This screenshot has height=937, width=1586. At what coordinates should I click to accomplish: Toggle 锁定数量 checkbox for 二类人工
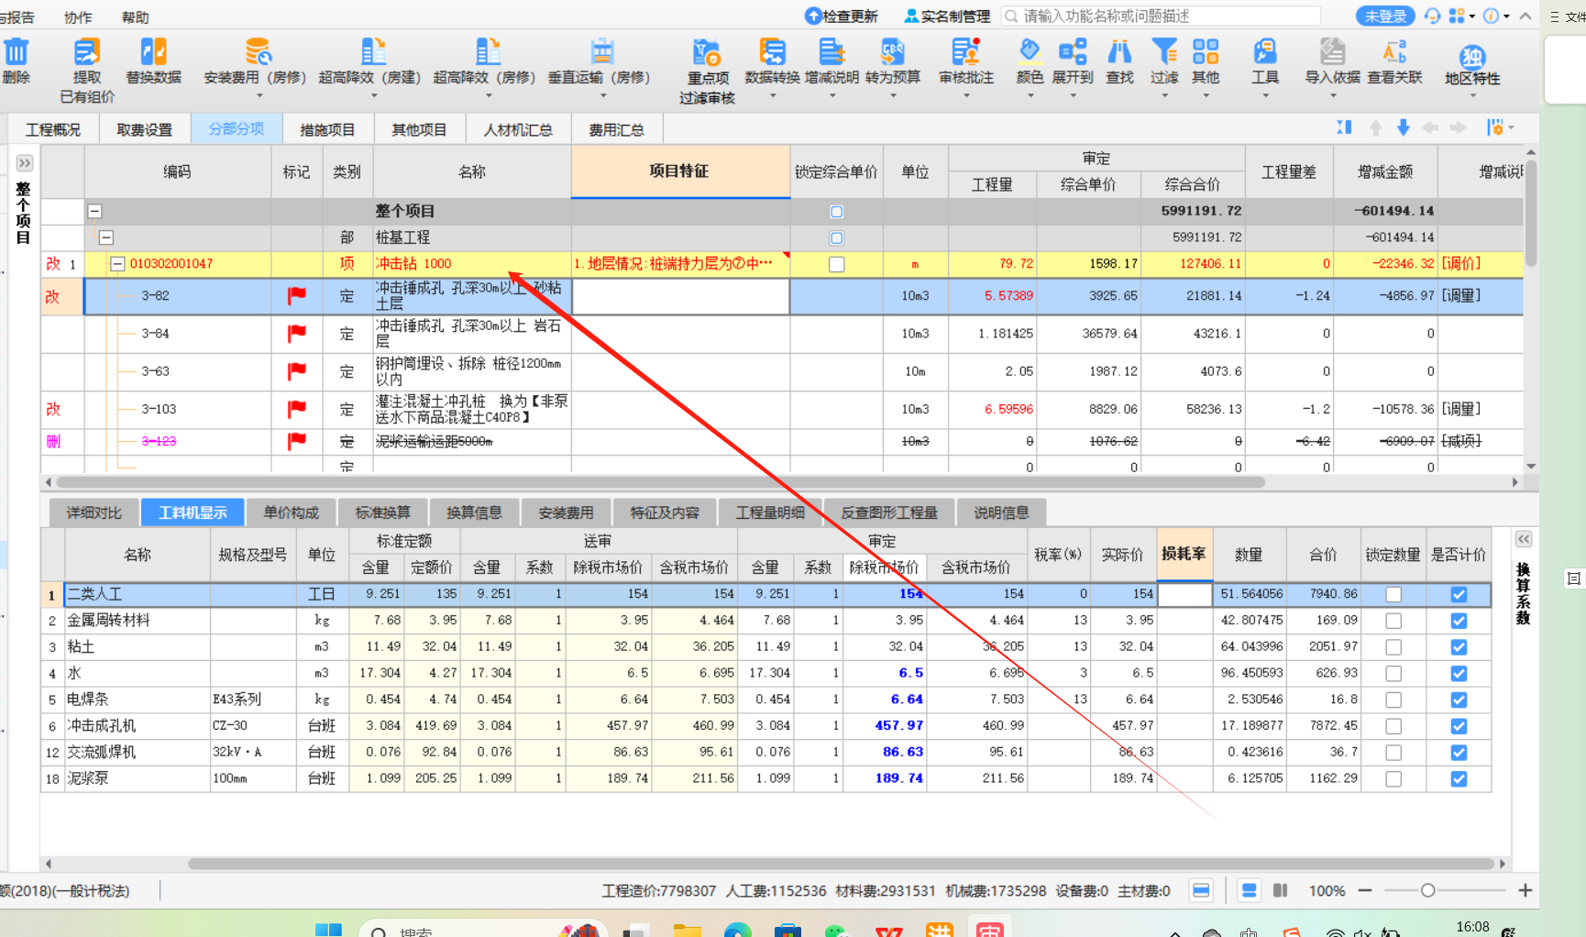(1393, 594)
